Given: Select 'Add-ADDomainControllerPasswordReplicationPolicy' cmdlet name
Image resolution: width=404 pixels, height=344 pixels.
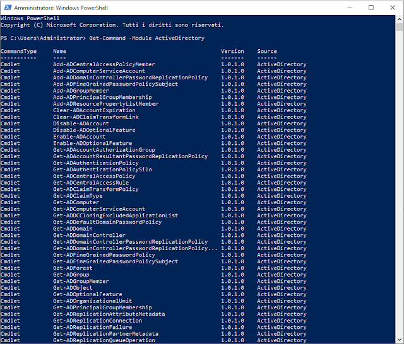Looking at the screenshot, I should pyautogui.click(x=131, y=77).
